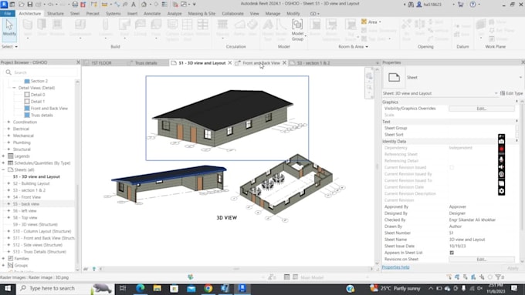Click the binoculars search icon in title bar
This screenshot has width=525, height=295.
point(411,5)
